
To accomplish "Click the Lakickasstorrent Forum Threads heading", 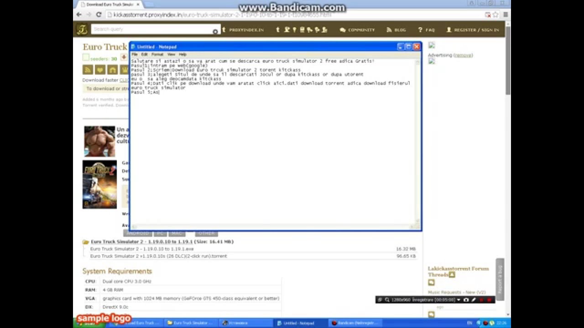I will (x=458, y=272).
